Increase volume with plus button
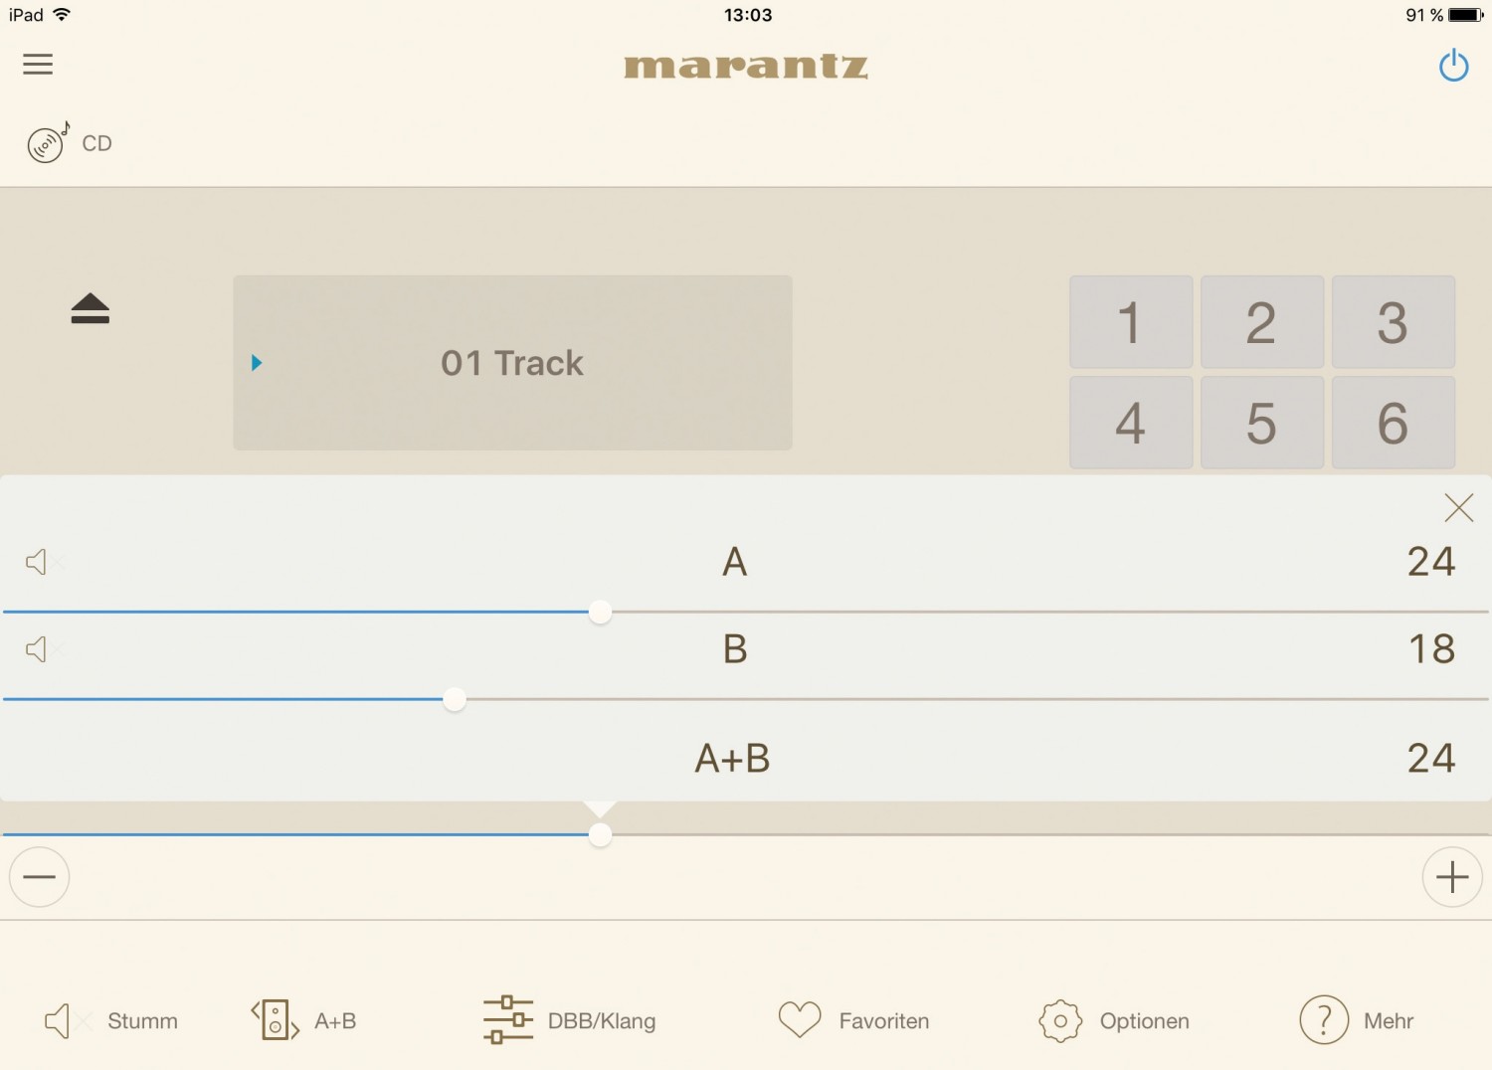 pos(1452,877)
